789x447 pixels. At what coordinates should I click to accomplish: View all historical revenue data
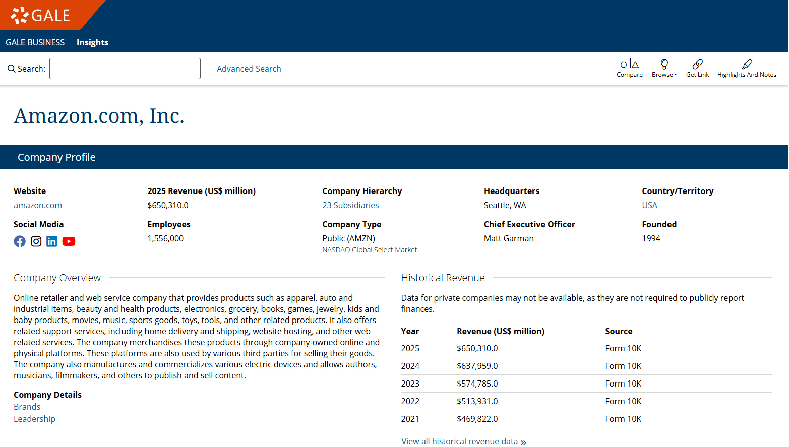[x=463, y=441]
